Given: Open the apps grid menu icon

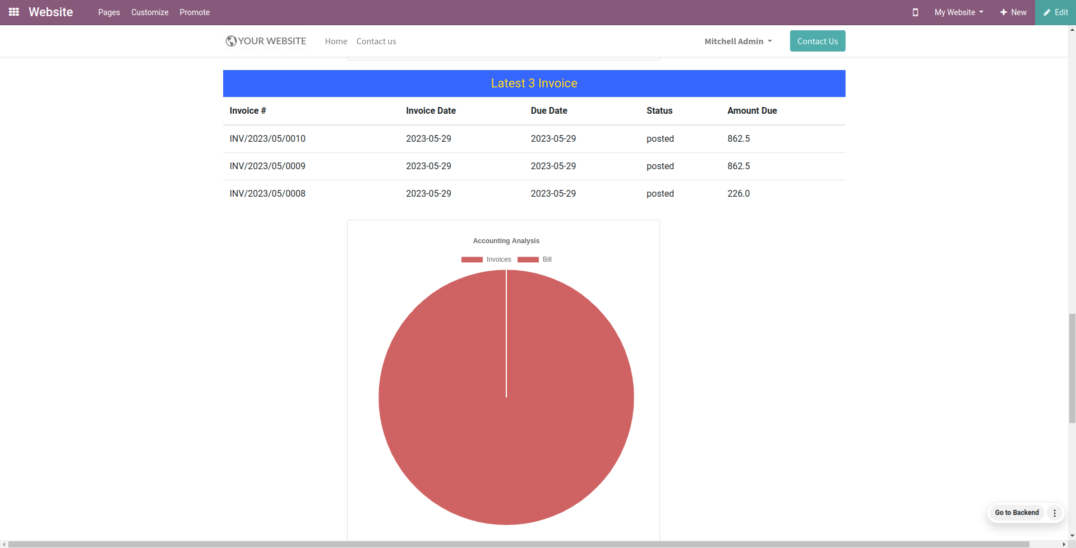Looking at the screenshot, I should point(14,12).
